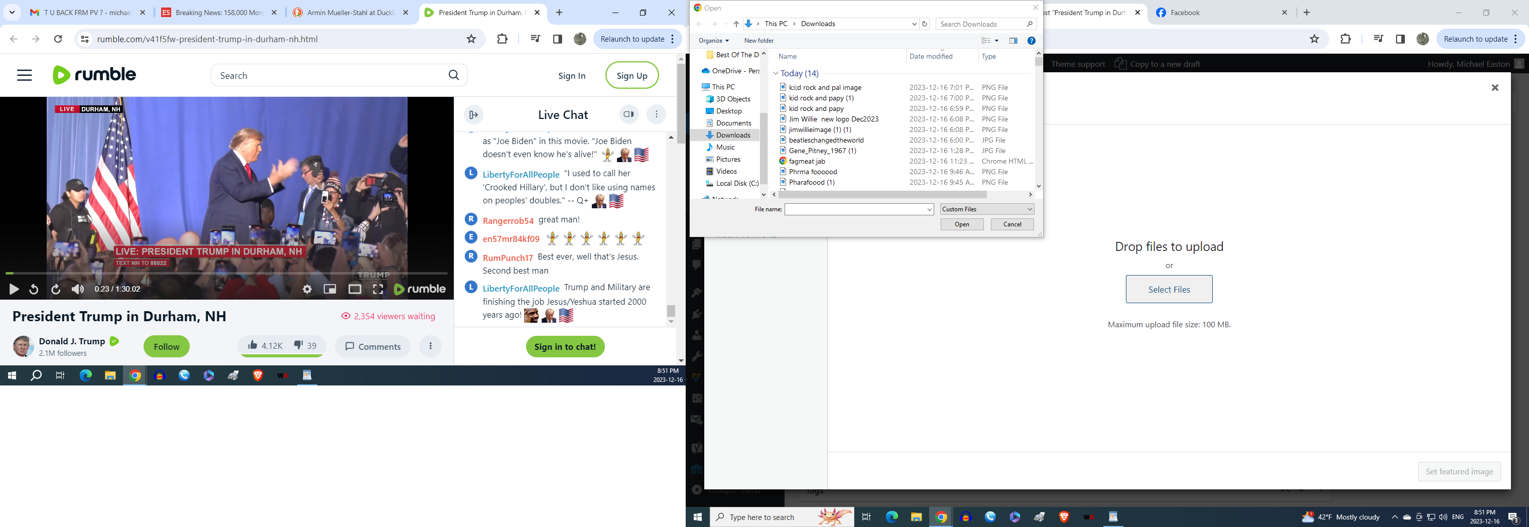Expand the Custom Files type dropdown

tap(1029, 209)
